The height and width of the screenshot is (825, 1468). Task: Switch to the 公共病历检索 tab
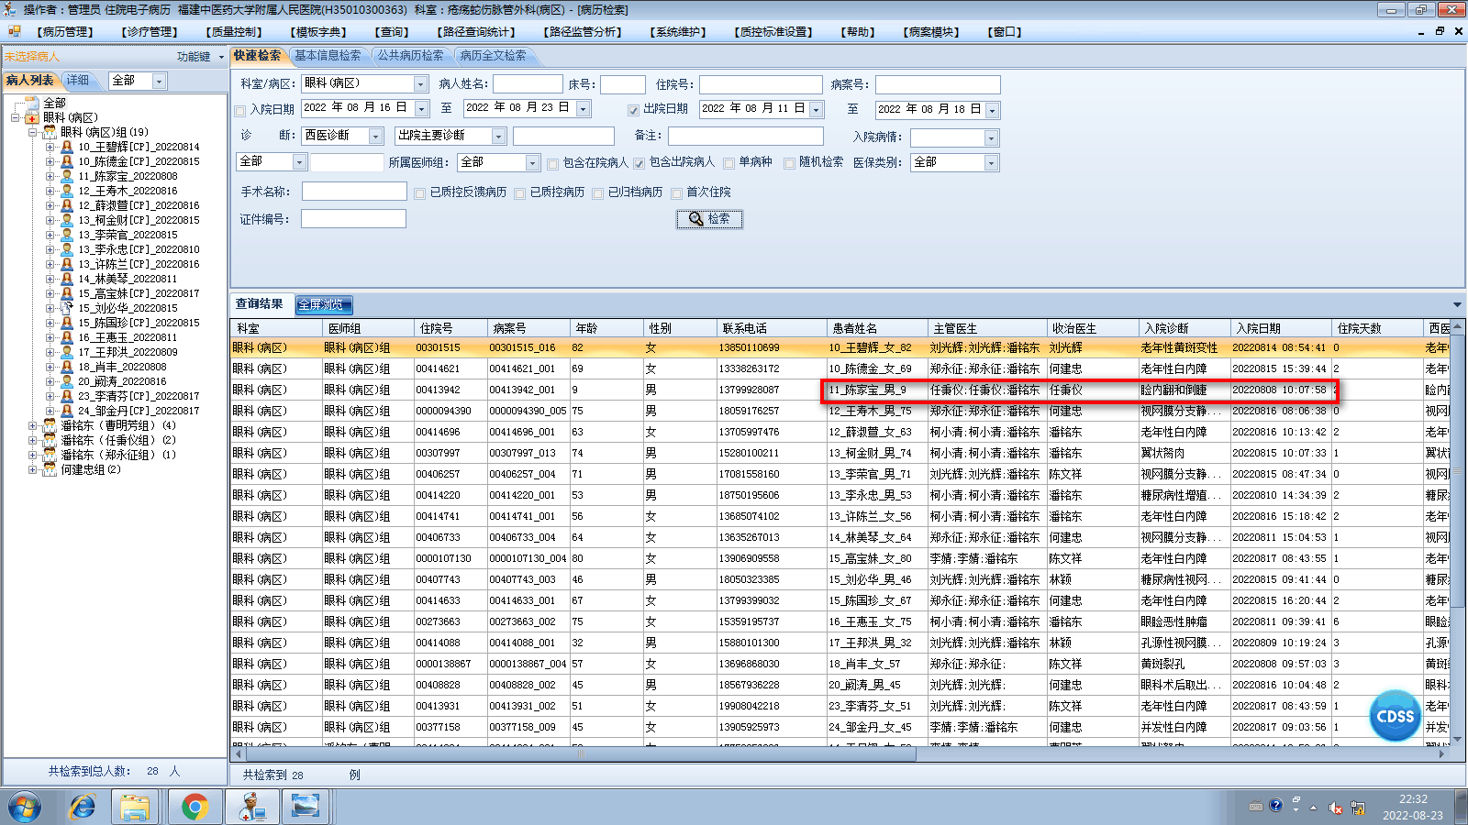(410, 56)
